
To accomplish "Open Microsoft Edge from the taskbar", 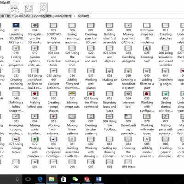I will pyautogui.click(x=40, y=179).
